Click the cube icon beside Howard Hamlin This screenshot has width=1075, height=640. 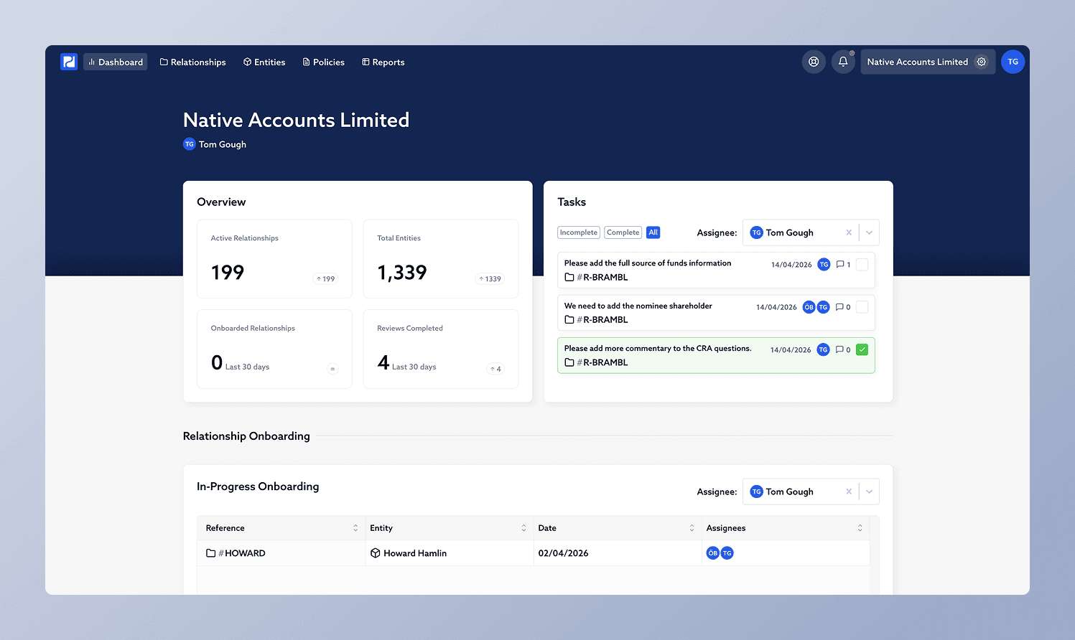click(x=375, y=553)
